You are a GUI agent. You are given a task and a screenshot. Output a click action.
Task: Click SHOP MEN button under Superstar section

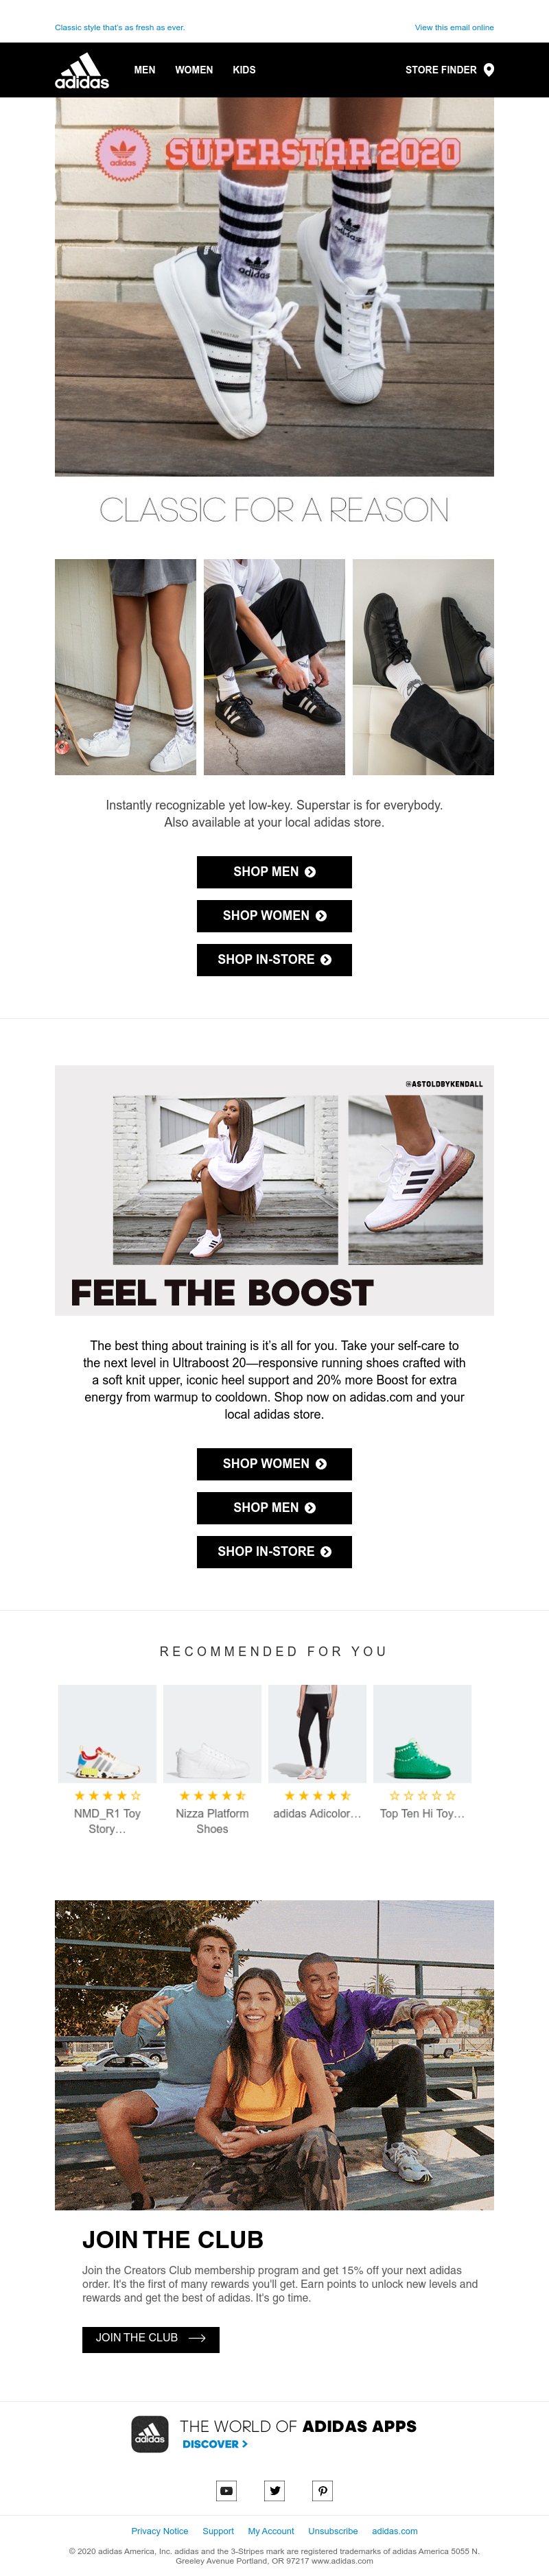click(274, 872)
